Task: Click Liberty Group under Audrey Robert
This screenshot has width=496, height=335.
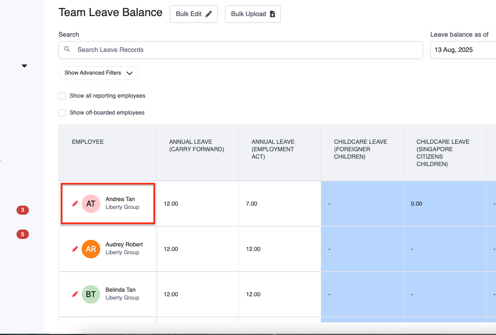Action: point(122,253)
